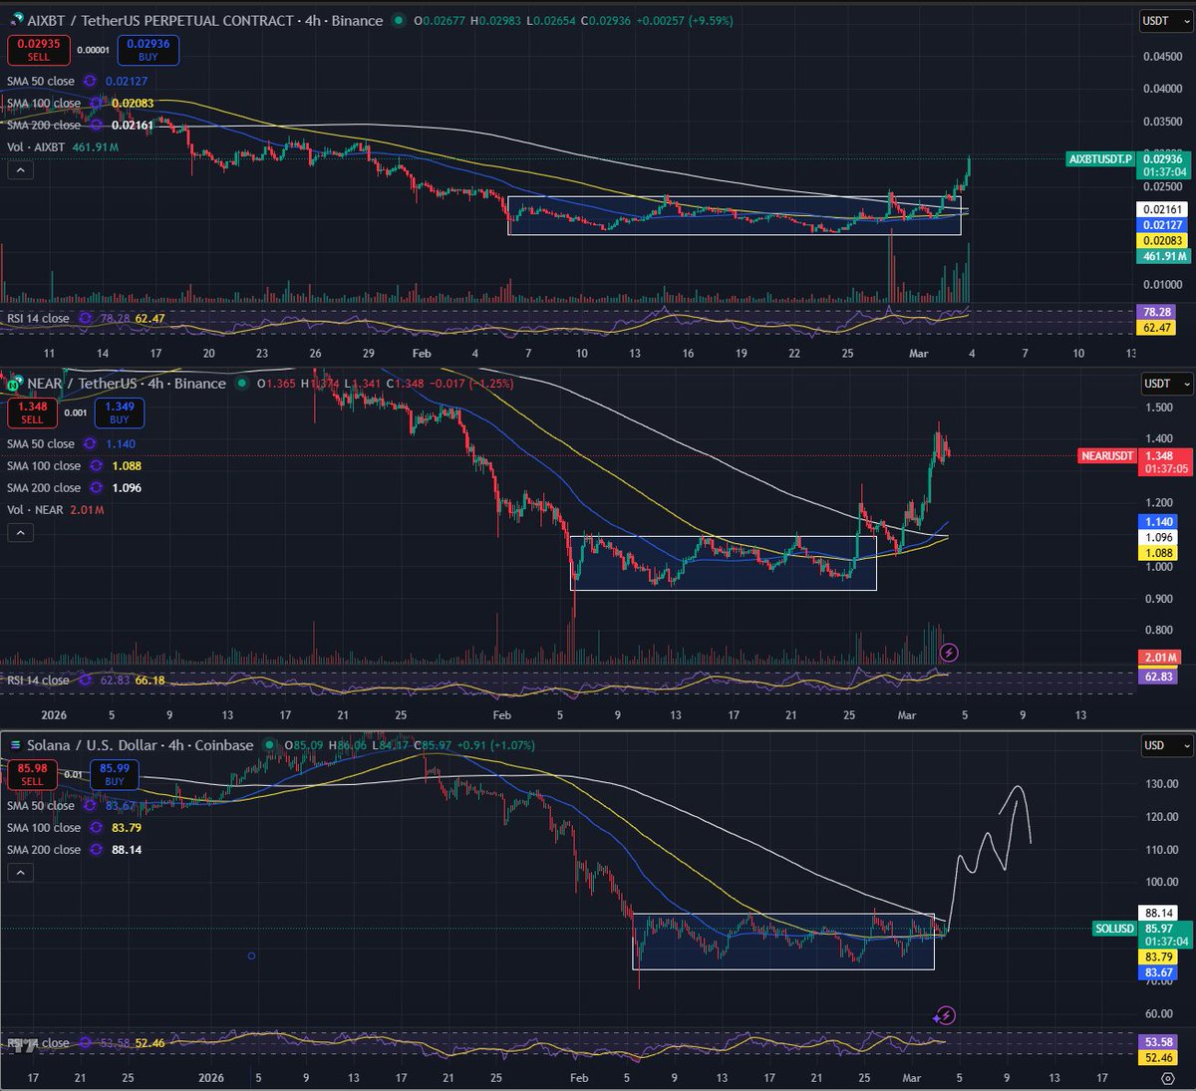Click Feb date on AIXBT time axis

[422, 354]
